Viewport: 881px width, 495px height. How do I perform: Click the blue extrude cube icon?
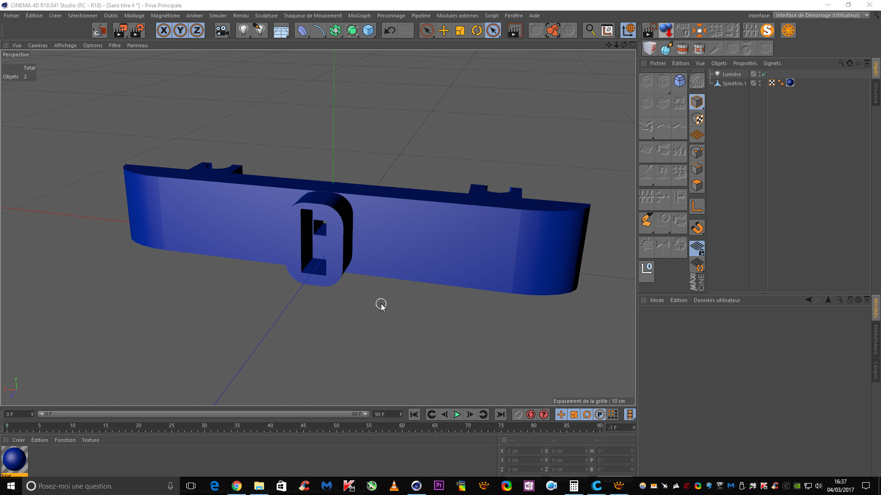680,81
